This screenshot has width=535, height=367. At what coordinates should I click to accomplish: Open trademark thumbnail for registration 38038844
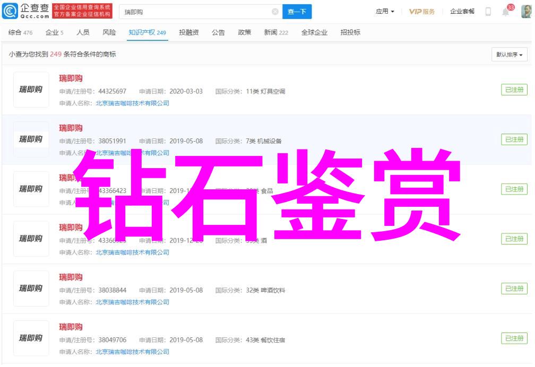[x=31, y=289]
